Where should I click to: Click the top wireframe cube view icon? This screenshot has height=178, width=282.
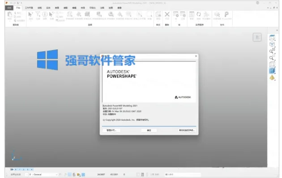click(272, 38)
